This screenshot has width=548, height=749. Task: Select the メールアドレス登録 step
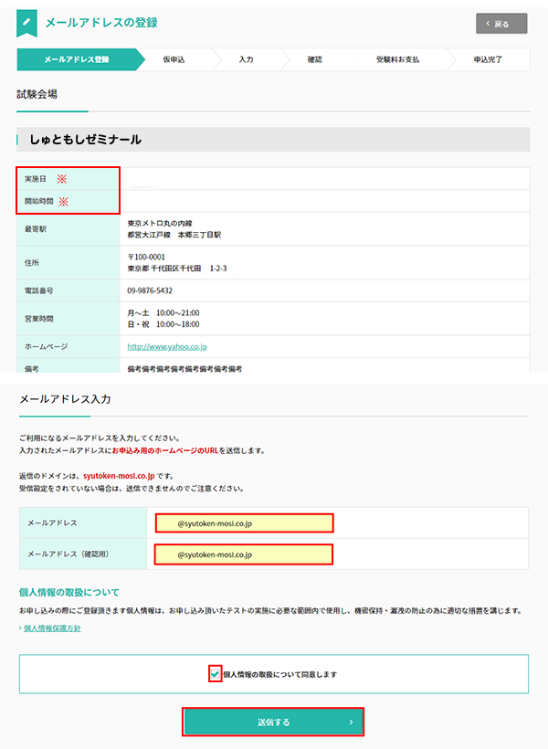[77, 59]
